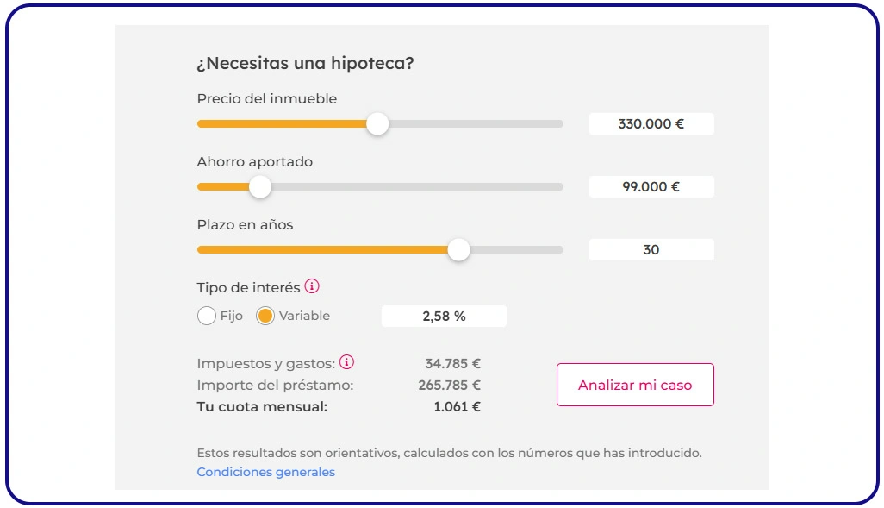Click the Plazo en años slider handle
The image size is (884, 508).
click(458, 249)
